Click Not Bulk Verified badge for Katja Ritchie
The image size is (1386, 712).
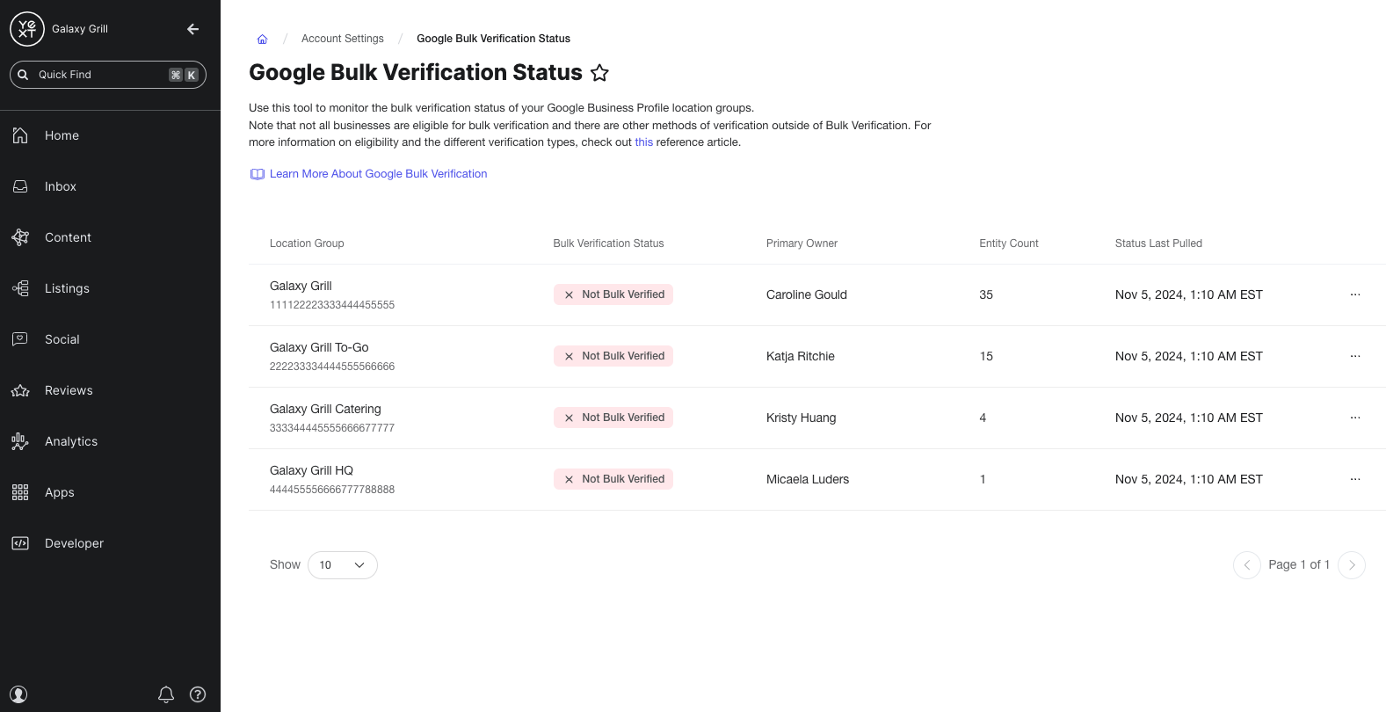tap(613, 356)
